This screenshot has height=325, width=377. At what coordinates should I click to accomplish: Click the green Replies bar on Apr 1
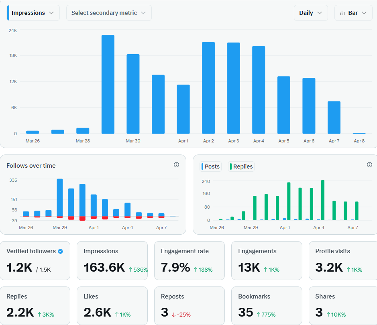coord(289,201)
